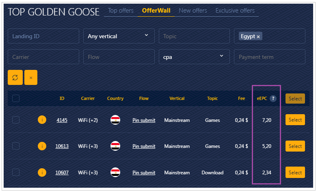The image size is (318, 193).
Task: Click Mainstream vertical in offer 4145 row
Action: pyautogui.click(x=177, y=120)
